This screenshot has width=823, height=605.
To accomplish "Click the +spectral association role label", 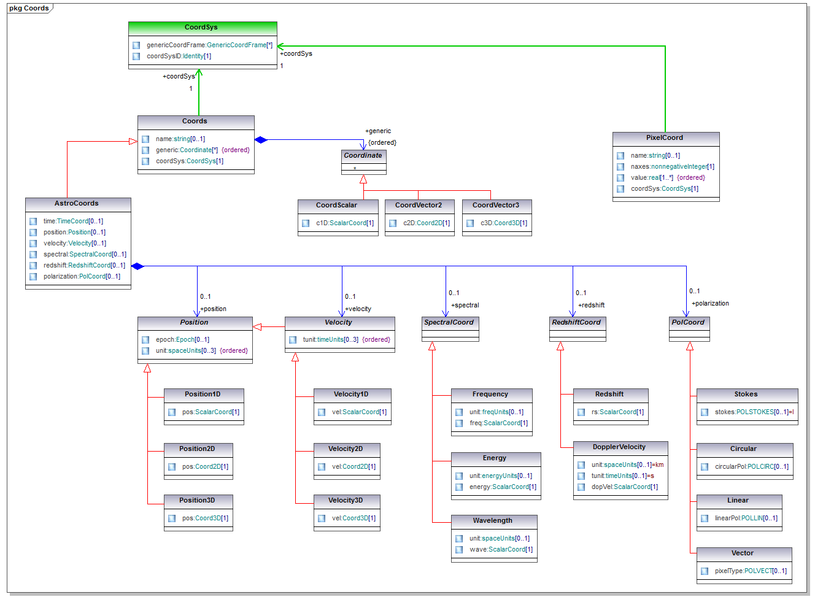I will [465, 306].
